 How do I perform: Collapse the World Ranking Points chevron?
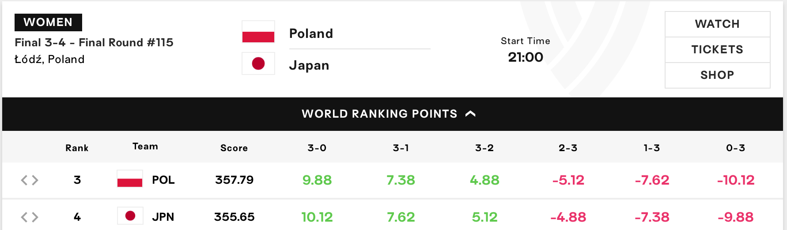pos(470,114)
